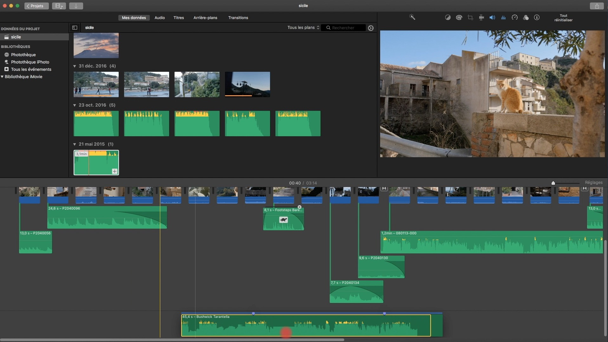Viewport: 608px width, 342px height.
Task: Open the volume adjustment speaker icon
Action: 492,17
